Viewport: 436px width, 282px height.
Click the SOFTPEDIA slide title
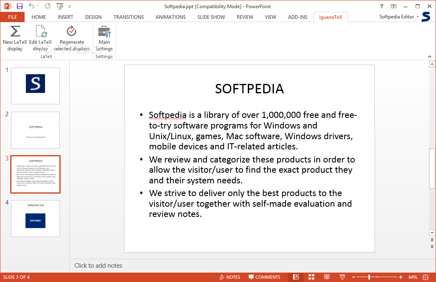250,89
